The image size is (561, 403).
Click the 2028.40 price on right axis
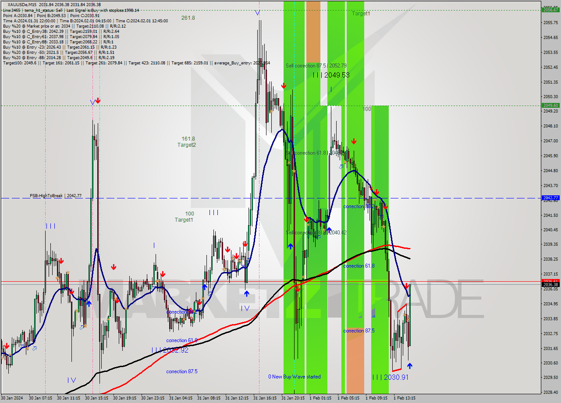click(550, 392)
